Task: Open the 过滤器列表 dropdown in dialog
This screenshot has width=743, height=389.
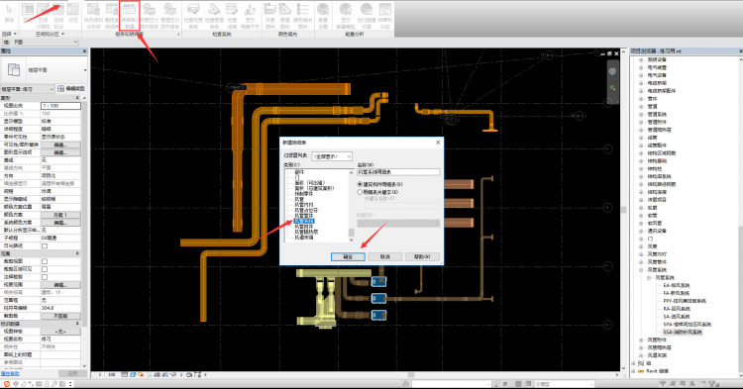Action: point(332,156)
